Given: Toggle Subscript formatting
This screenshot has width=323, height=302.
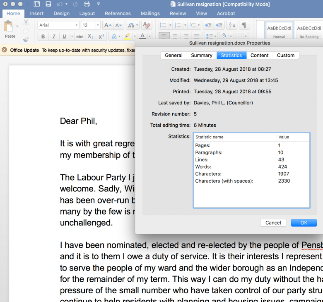Looking at the screenshot, I should 91,36.
